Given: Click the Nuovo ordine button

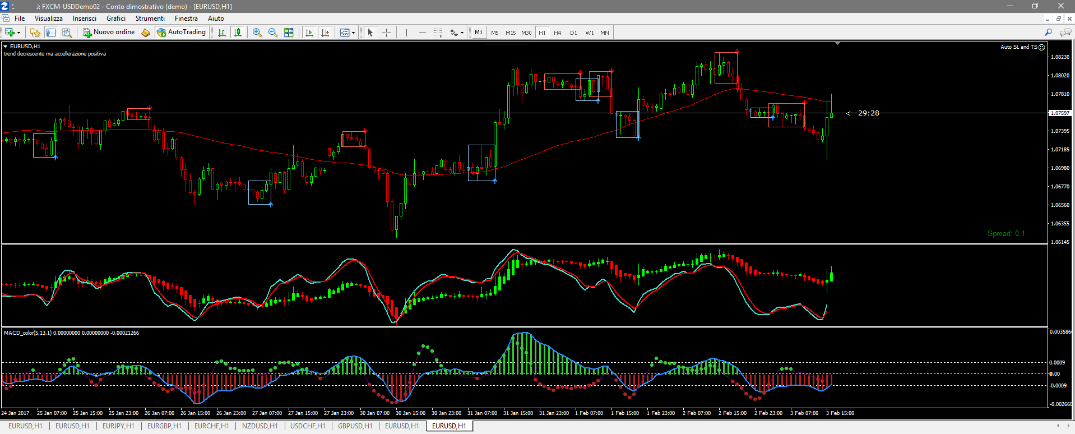Looking at the screenshot, I should point(109,33).
